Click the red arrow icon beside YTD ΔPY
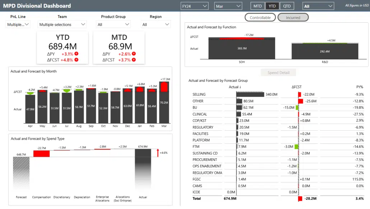Image resolution: width=370 pixels, height=209 pixels. 77,54
